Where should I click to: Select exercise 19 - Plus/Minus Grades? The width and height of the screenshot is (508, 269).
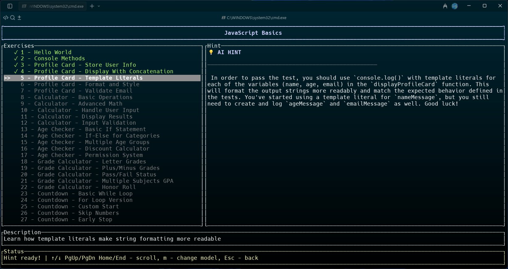point(102,168)
